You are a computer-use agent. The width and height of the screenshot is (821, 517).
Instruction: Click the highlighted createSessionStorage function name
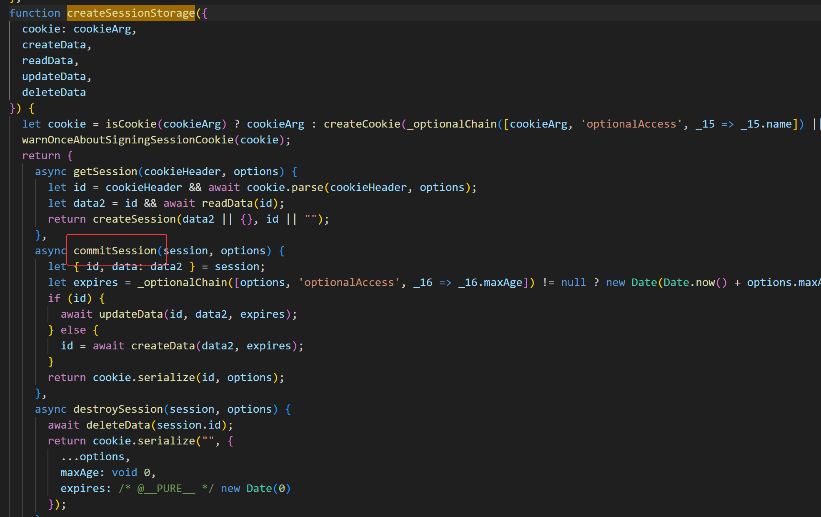(x=130, y=13)
